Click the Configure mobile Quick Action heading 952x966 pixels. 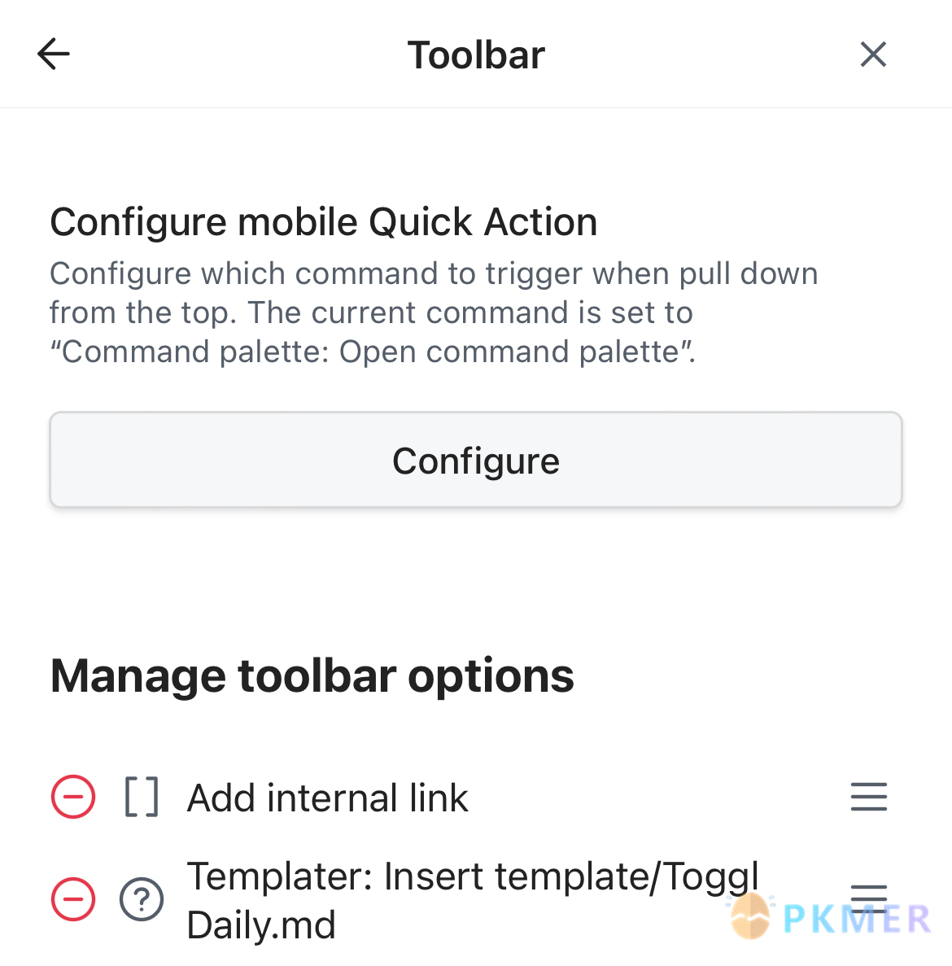coord(324,222)
